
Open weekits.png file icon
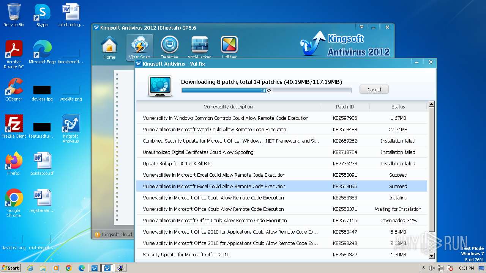(x=71, y=93)
